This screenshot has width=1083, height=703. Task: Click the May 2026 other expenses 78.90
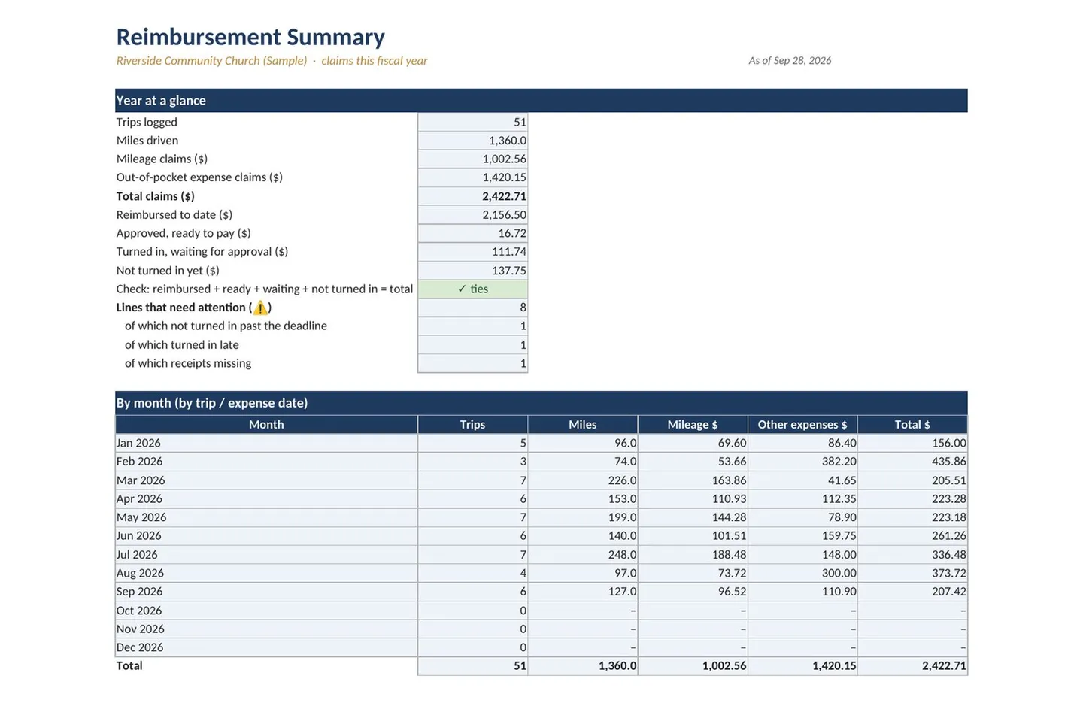click(802, 517)
